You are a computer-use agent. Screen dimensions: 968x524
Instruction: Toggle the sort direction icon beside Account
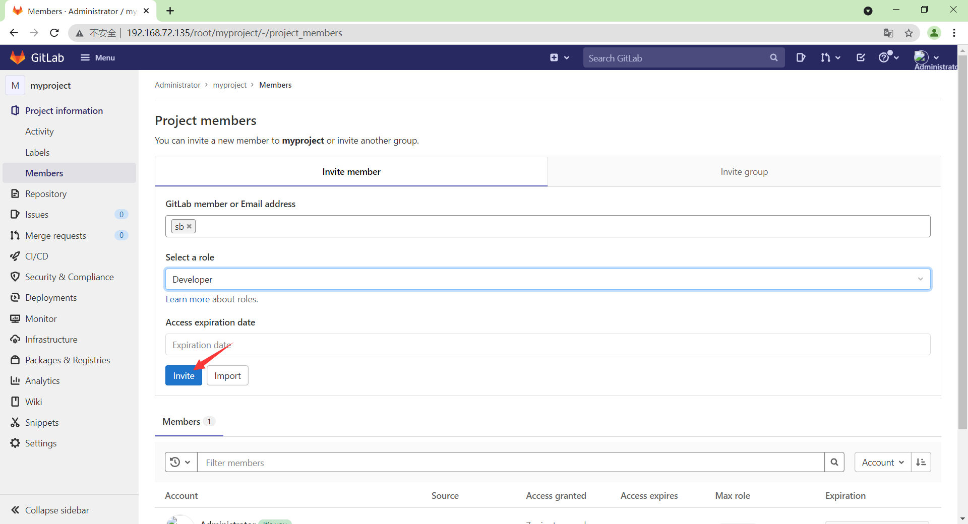coord(921,462)
